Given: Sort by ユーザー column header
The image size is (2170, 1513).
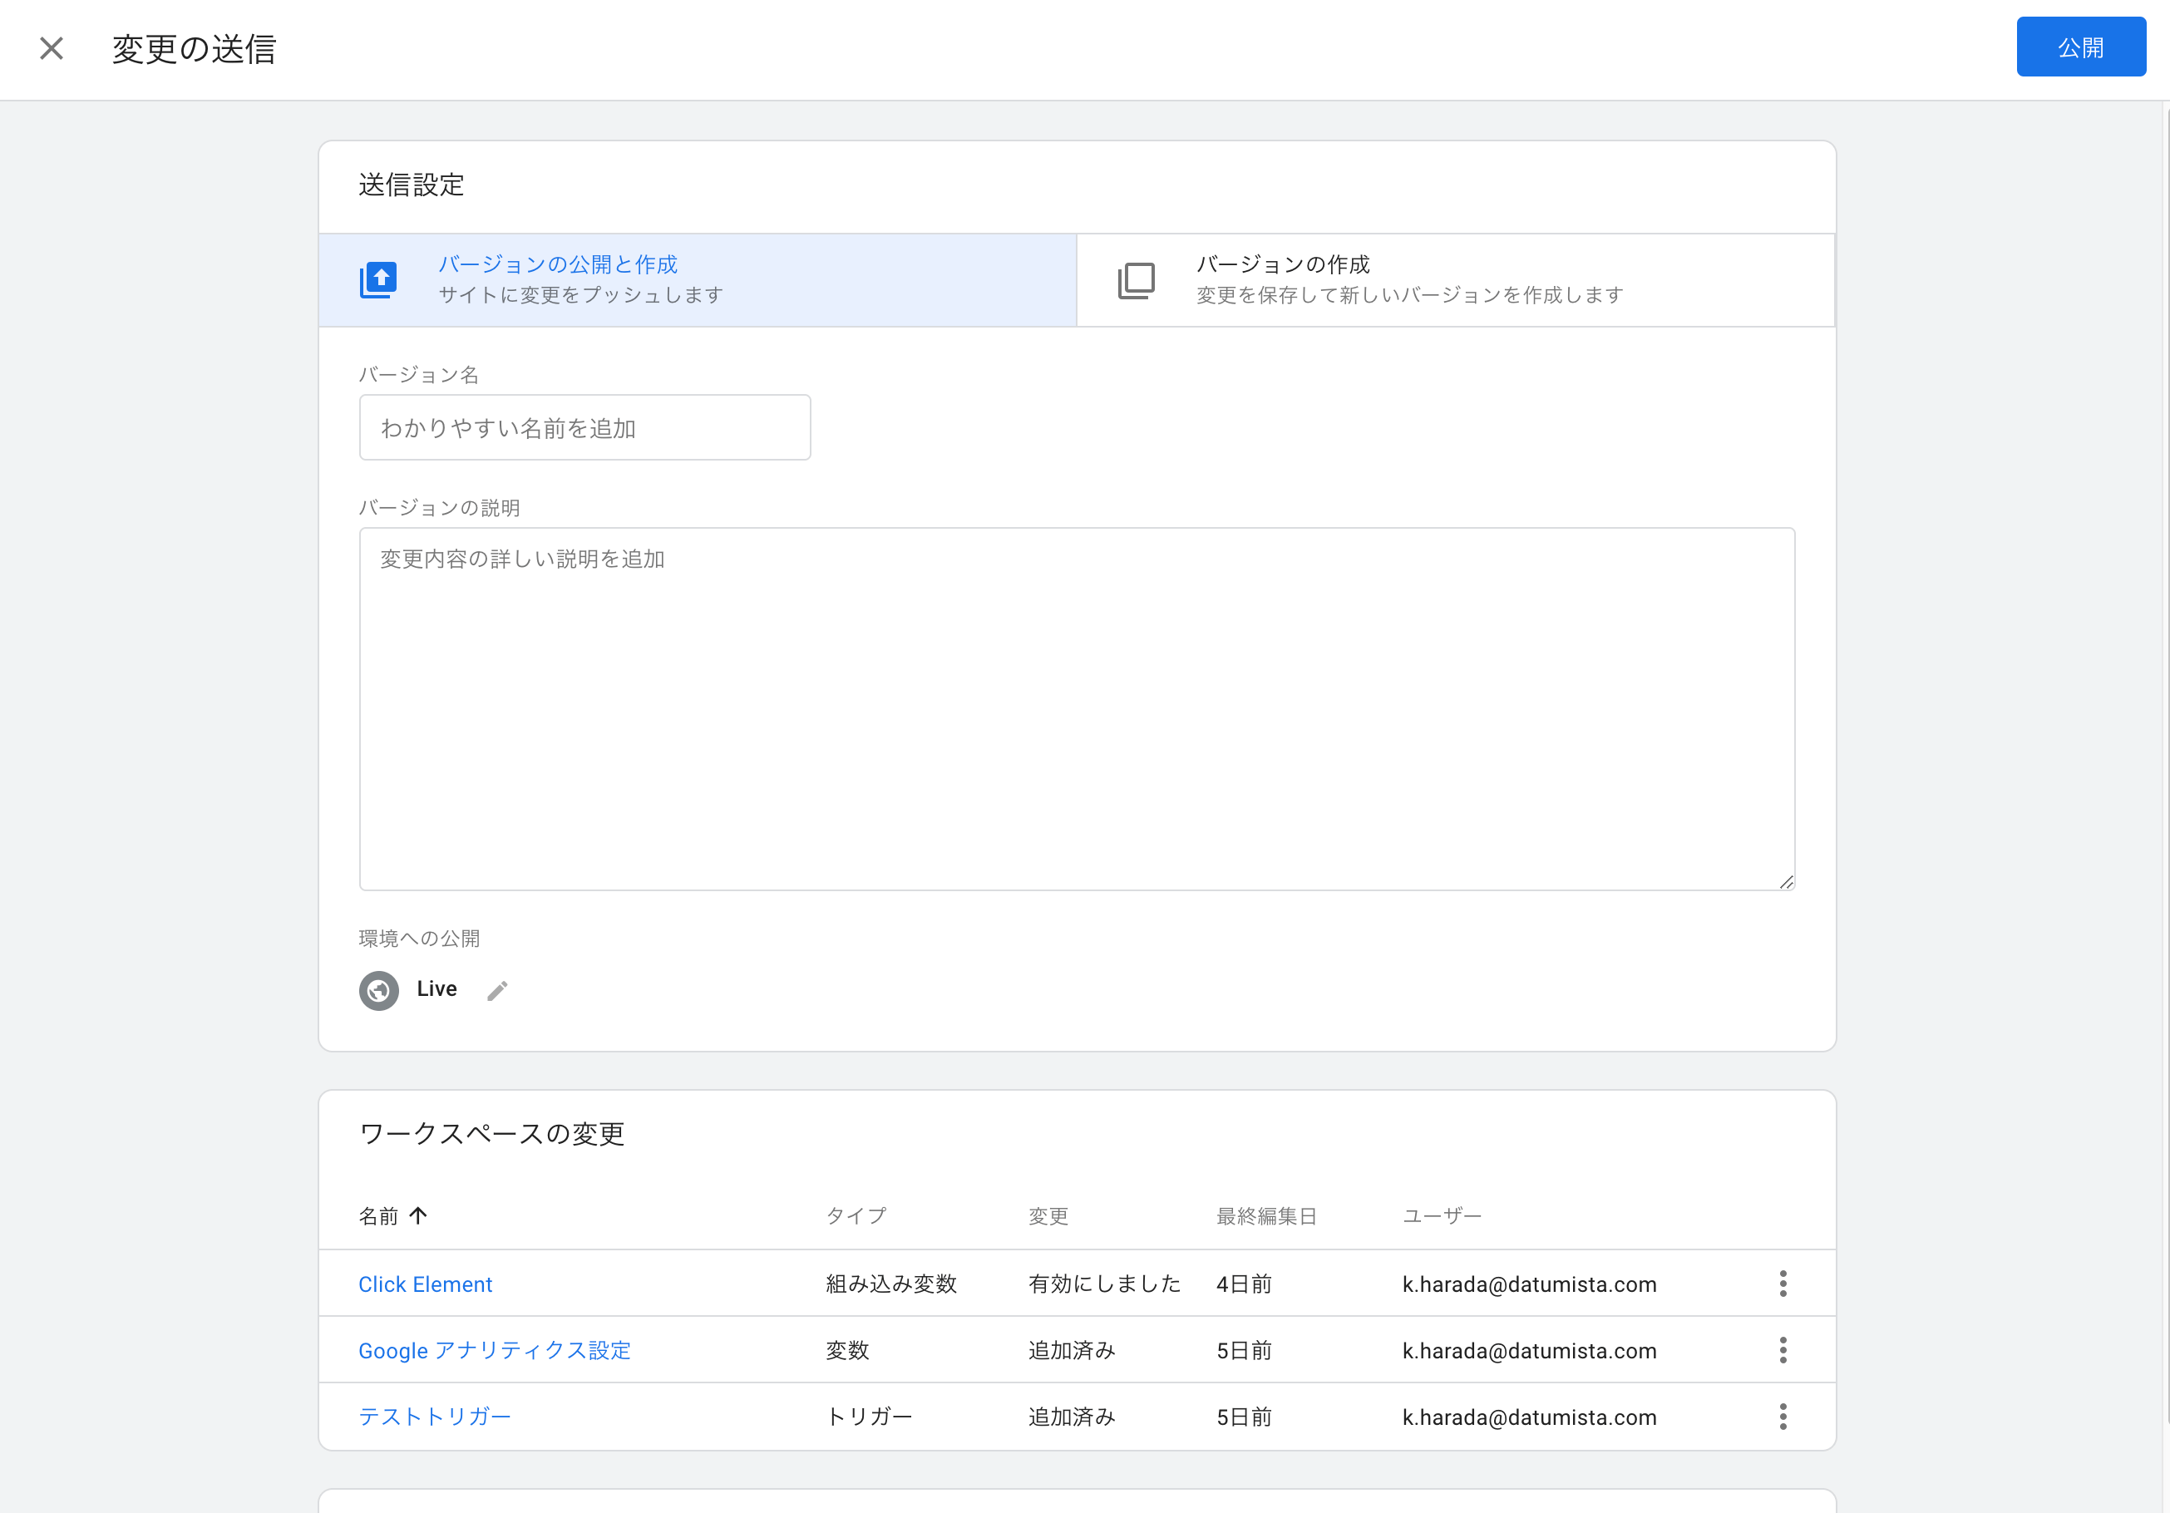Looking at the screenshot, I should (x=1443, y=1216).
